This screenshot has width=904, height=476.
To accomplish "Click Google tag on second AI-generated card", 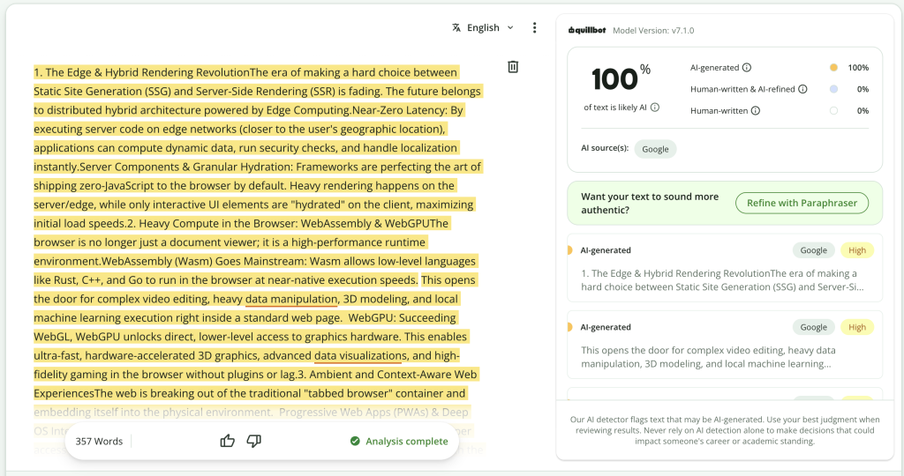I will [x=813, y=327].
